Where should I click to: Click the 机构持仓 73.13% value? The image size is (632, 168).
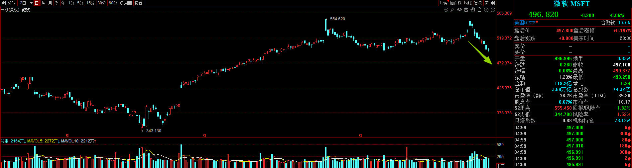pos(623,121)
